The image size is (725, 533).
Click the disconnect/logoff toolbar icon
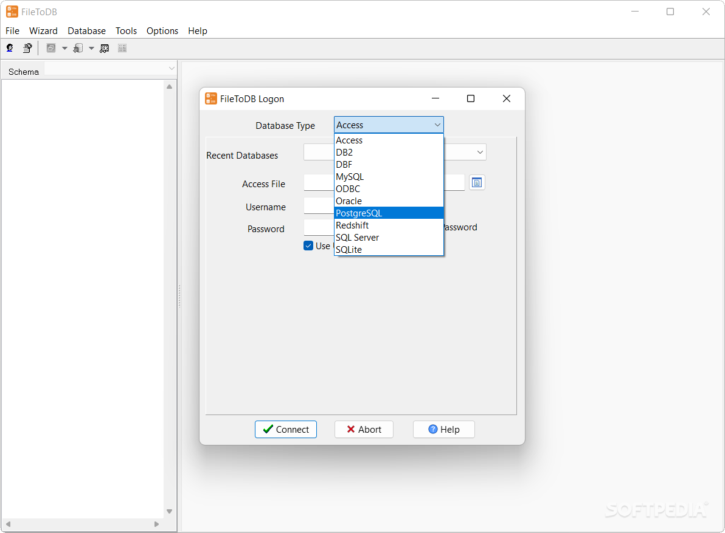[27, 48]
